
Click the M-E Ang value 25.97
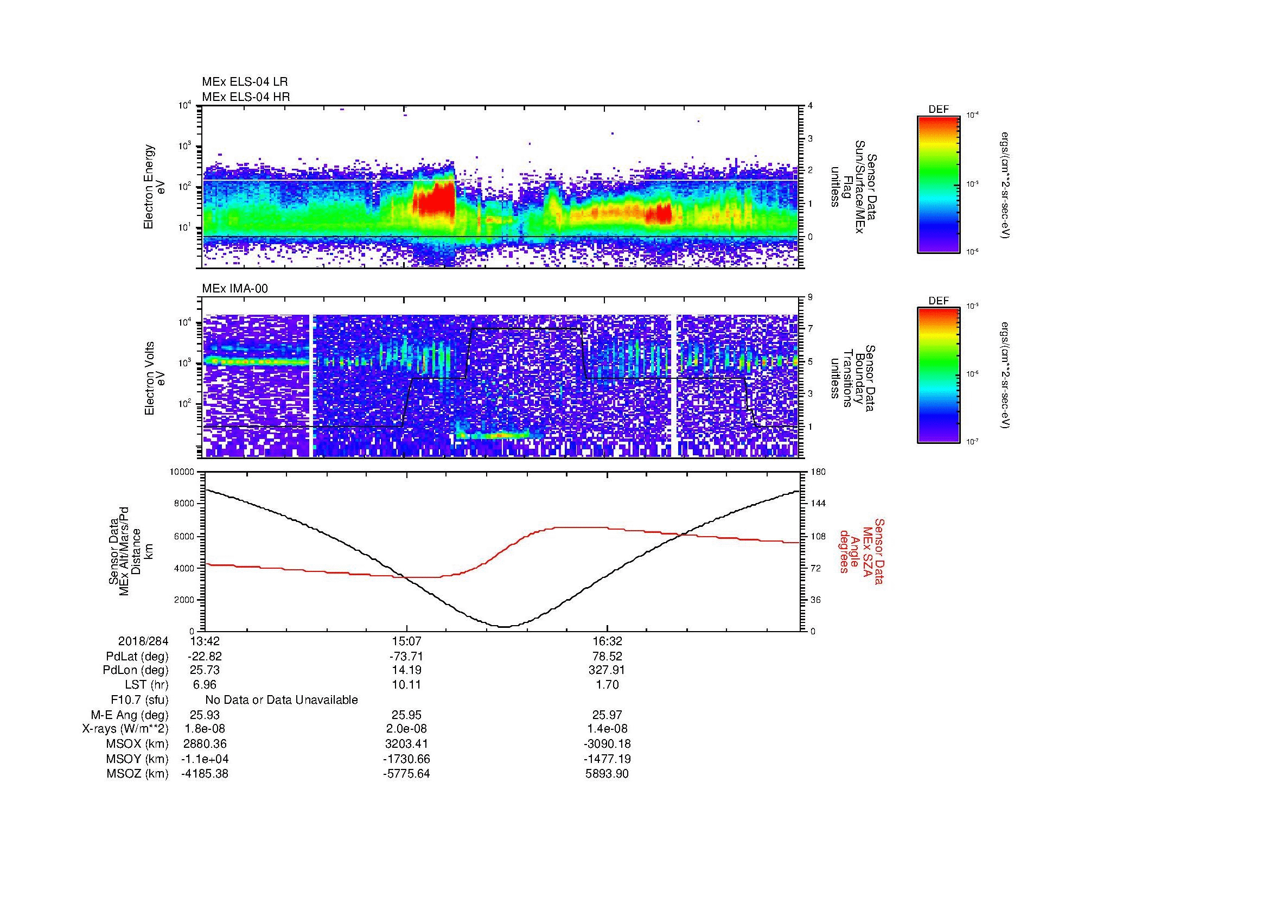tap(608, 715)
